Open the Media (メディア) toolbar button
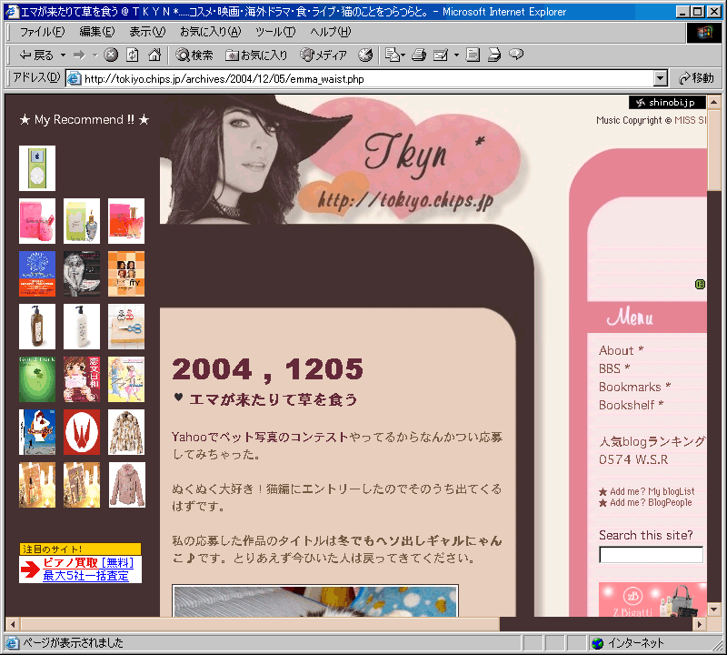 tap(324, 55)
